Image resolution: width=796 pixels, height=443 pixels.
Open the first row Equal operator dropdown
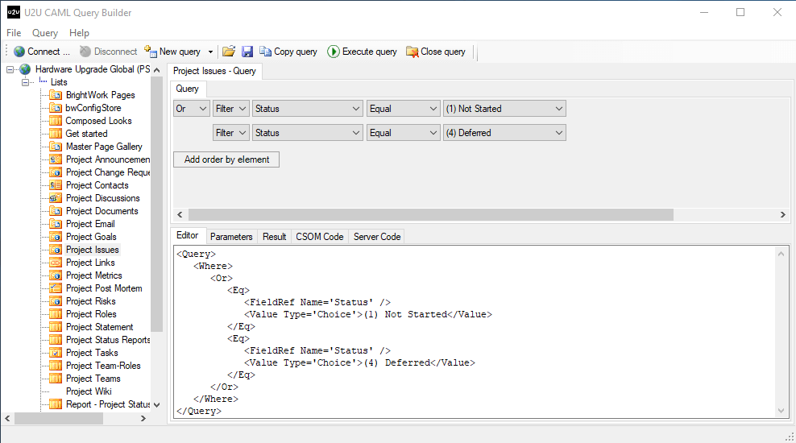click(x=403, y=109)
